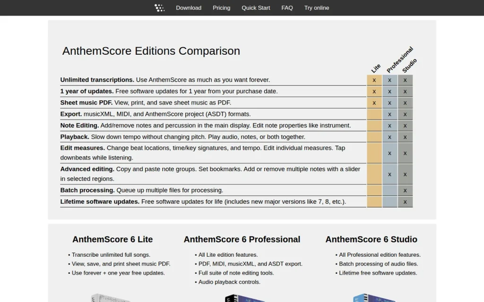Click Studio cell X for Playback
The width and height of the screenshot is (484, 302).
coord(405,137)
